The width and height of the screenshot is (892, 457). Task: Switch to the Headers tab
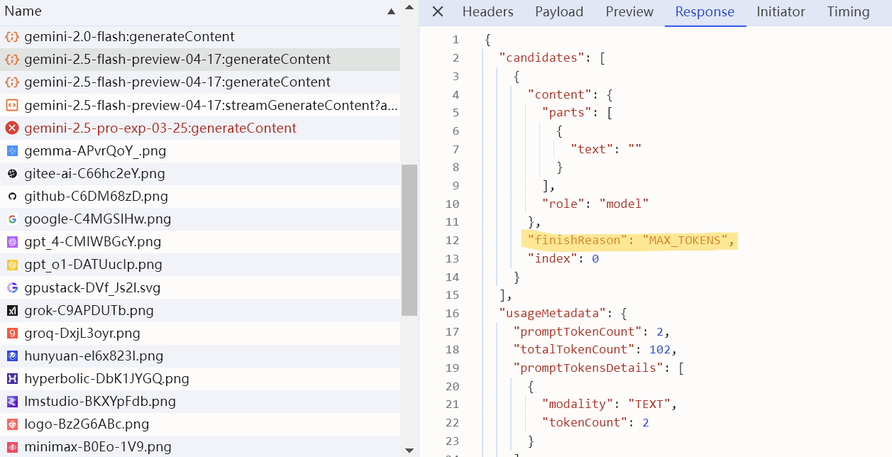[x=488, y=12]
